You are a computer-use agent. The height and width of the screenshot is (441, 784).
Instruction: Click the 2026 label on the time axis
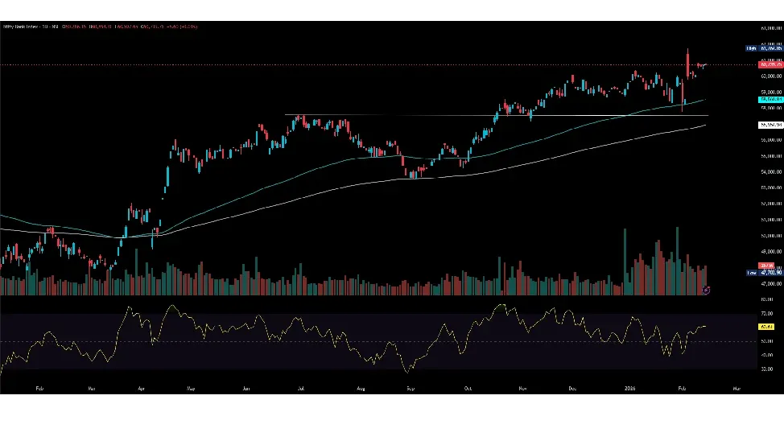(x=629, y=387)
